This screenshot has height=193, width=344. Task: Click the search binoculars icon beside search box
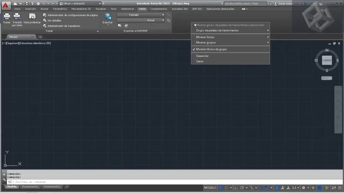click(x=270, y=4)
